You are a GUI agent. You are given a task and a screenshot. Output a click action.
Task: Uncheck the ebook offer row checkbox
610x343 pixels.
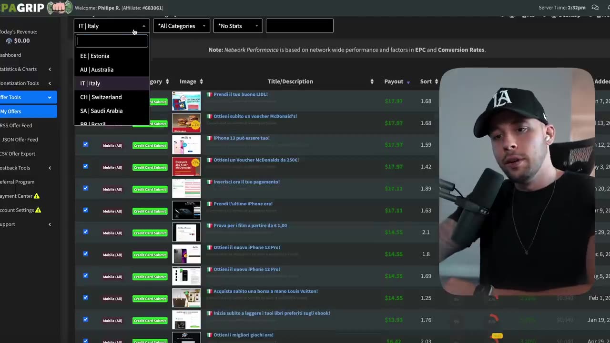[85, 320]
